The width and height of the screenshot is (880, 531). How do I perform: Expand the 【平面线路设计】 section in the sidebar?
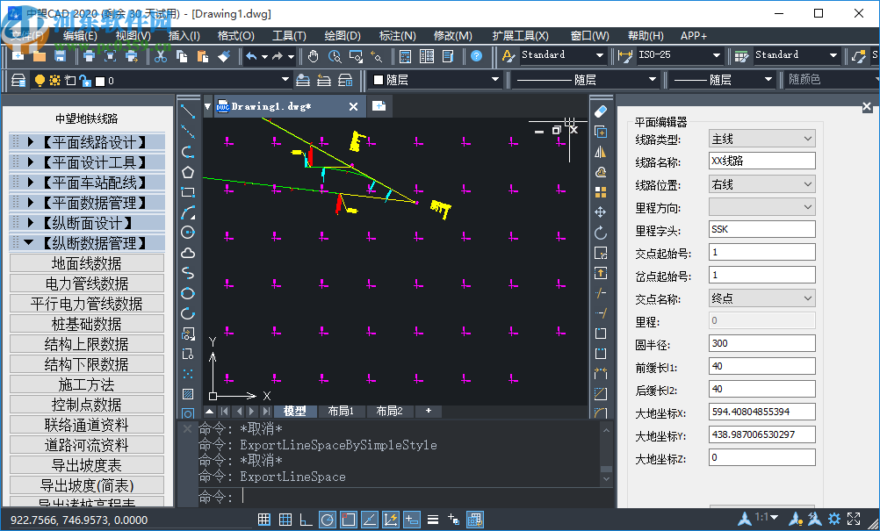pyautogui.click(x=85, y=141)
